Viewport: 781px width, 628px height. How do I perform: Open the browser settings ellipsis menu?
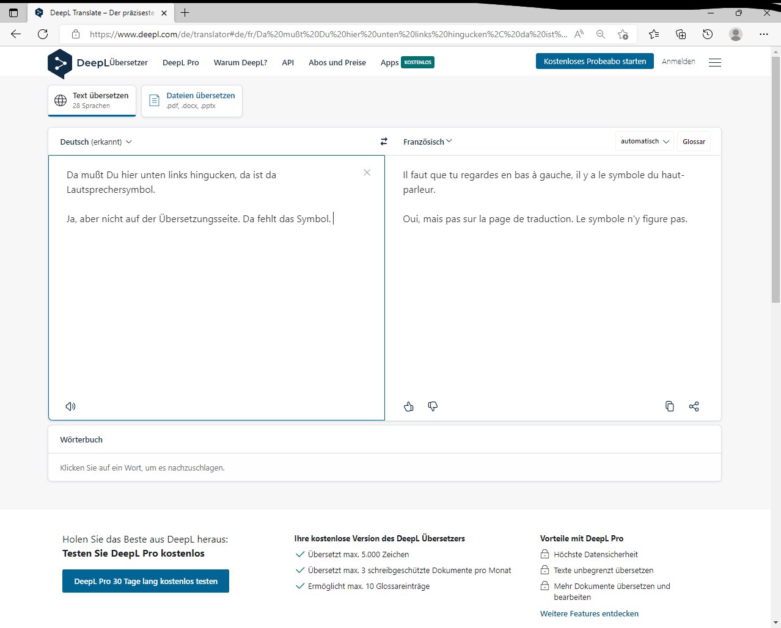tap(764, 34)
